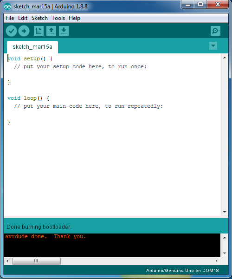This screenshot has width=232, height=279.
Task: Open the File menu
Action: 10,18
